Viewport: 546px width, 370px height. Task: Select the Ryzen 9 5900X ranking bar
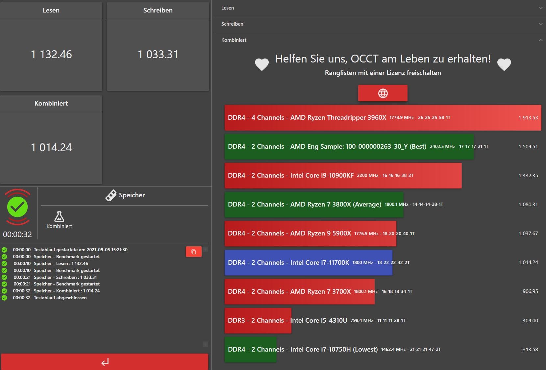tap(310, 234)
